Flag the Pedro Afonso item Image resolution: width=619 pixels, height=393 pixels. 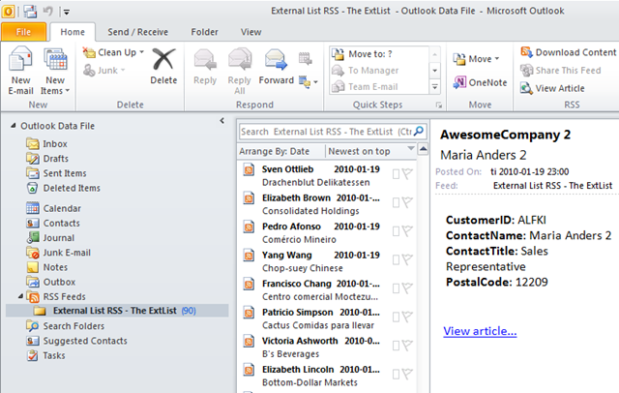pyautogui.click(x=407, y=231)
